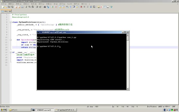The height and width of the screenshot is (112, 179).
Task: Open the 视图(V) View menu
Action: click(26, 4)
